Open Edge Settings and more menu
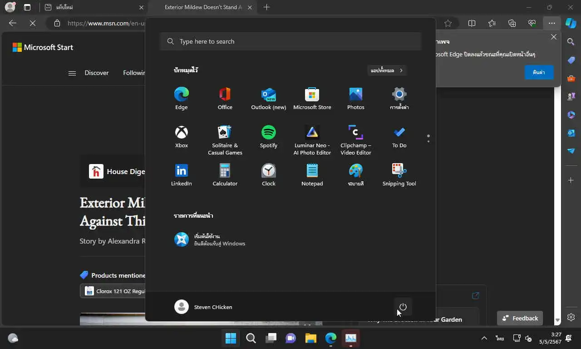581x349 pixels. (551, 23)
